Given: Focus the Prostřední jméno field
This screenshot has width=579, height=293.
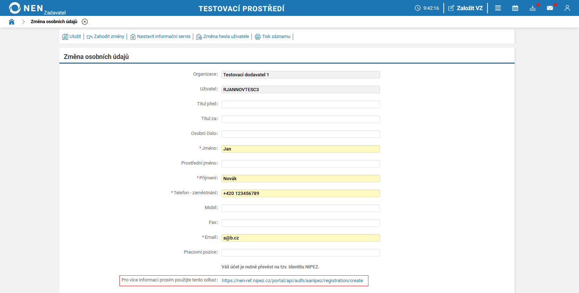Looking at the screenshot, I should click(x=301, y=164).
